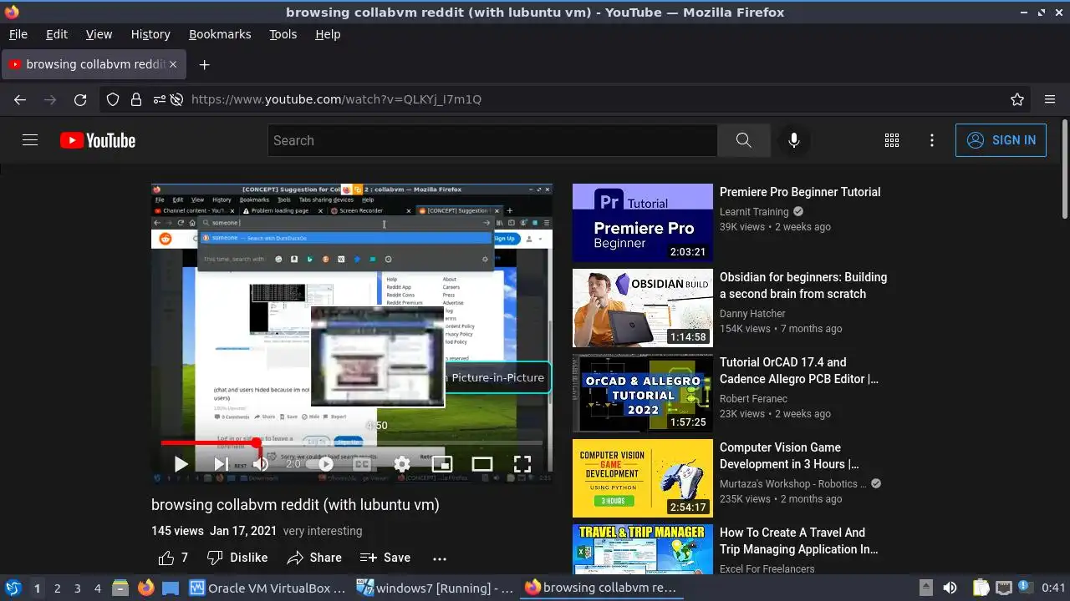Open the site permissions icon in URL bar
The width and height of the screenshot is (1070, 601).
(x=160, y=99)
